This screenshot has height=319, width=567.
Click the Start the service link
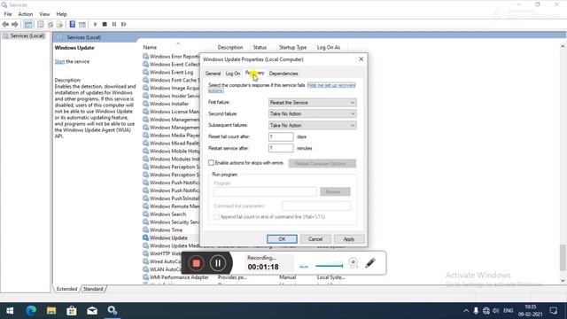pyautogui.click(x=59, y=61)
